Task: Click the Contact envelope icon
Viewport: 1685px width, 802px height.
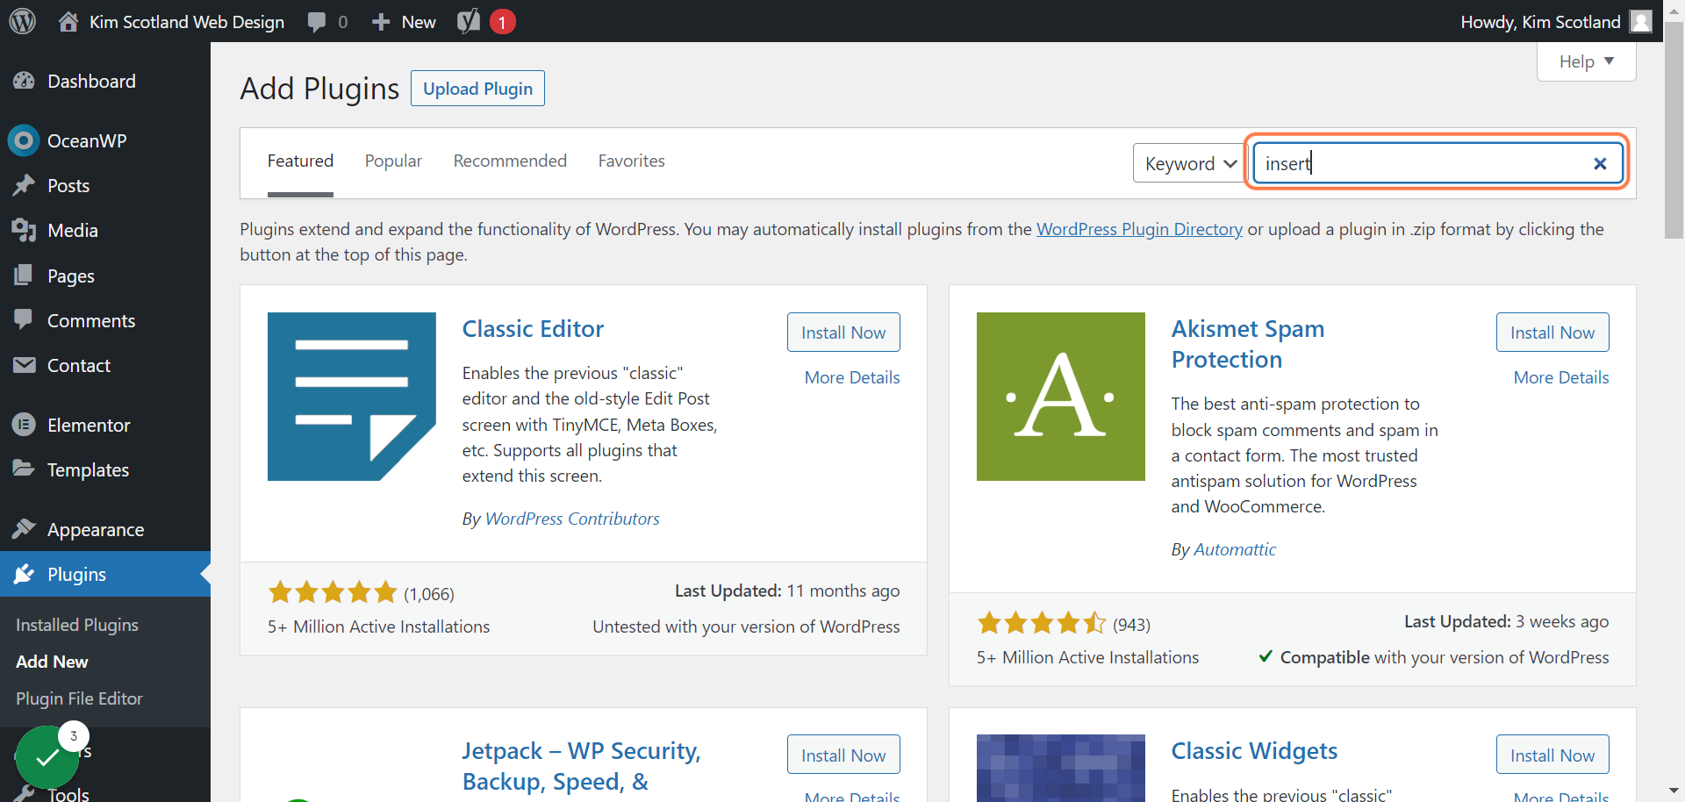Action: click(24, 365)
